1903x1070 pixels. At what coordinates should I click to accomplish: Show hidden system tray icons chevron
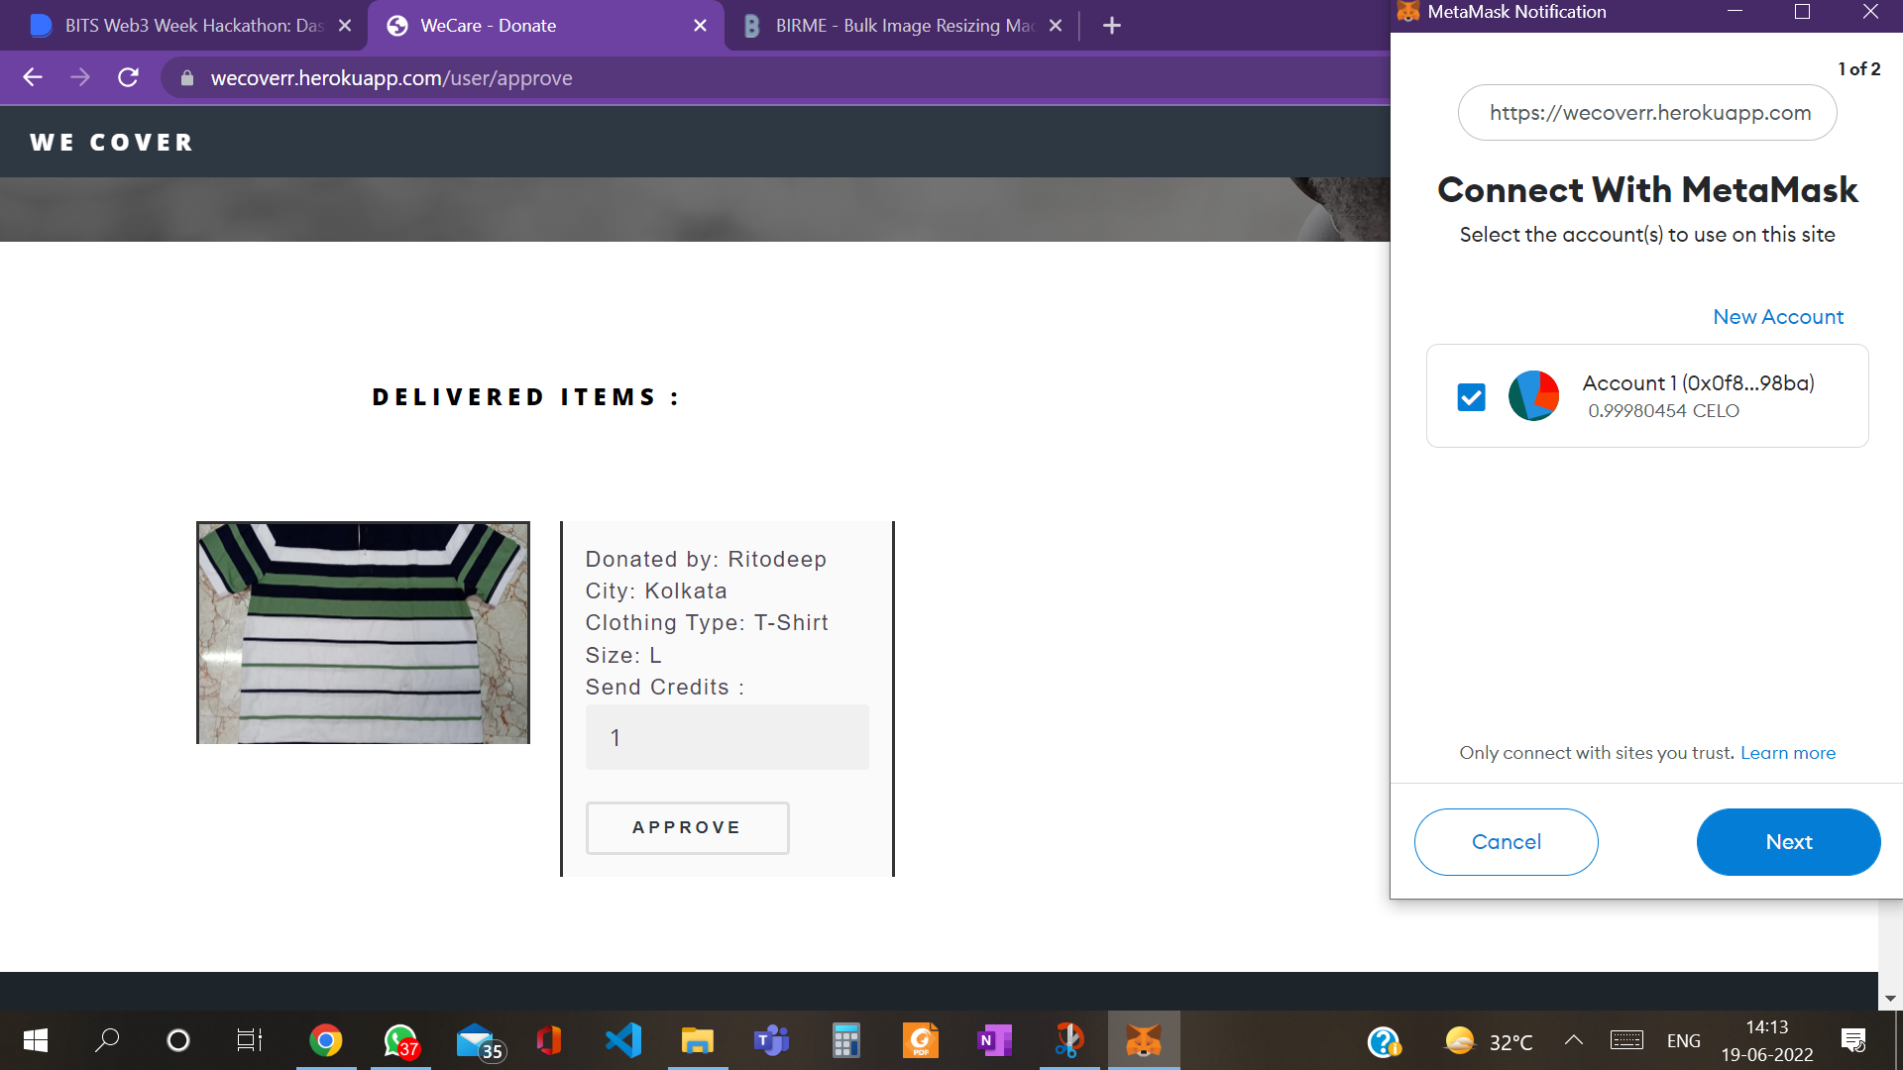click(x=1573, y=1040)
